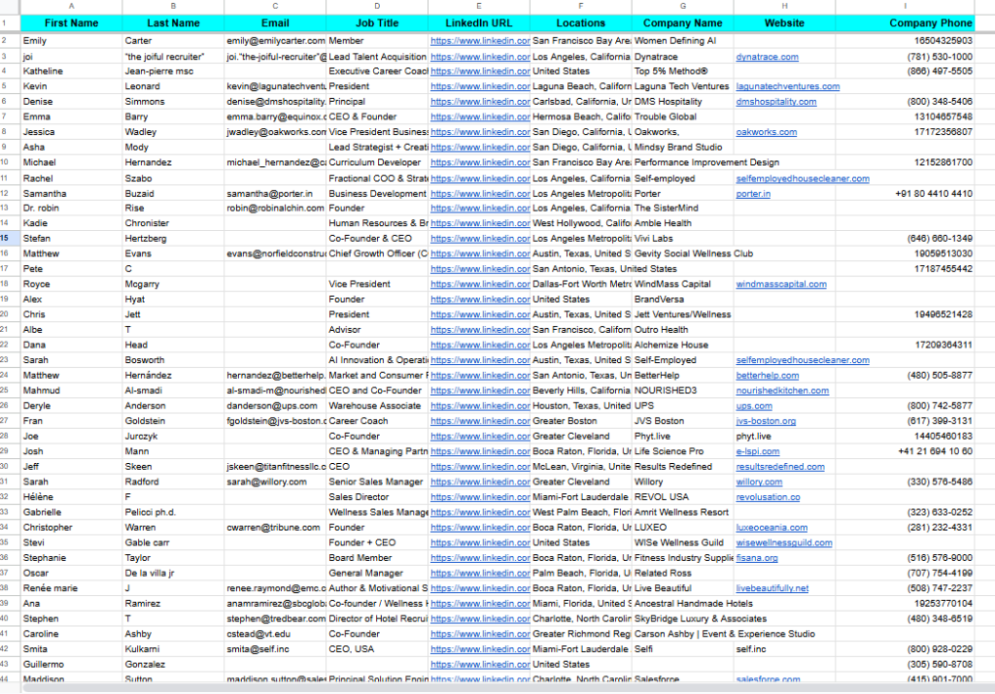Open the dmshospitality.com link
995x694 pixels.
(x=776, y=101)
